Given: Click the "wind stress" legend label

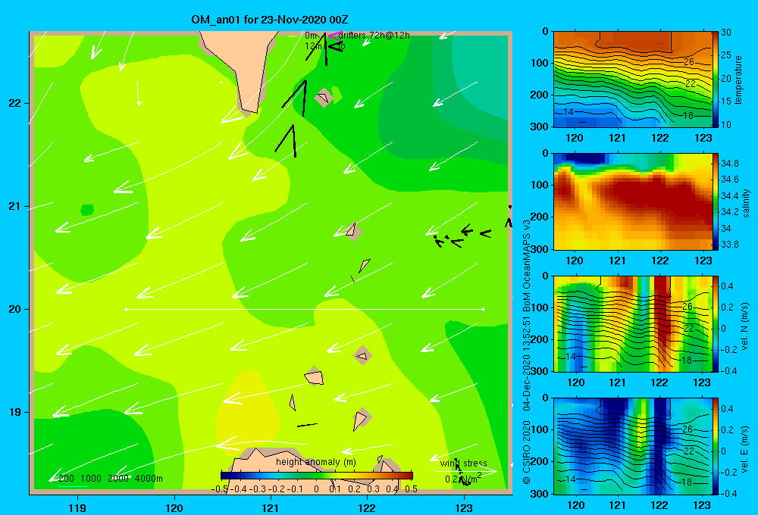Looking at the screenshot, I should [463, 463].
